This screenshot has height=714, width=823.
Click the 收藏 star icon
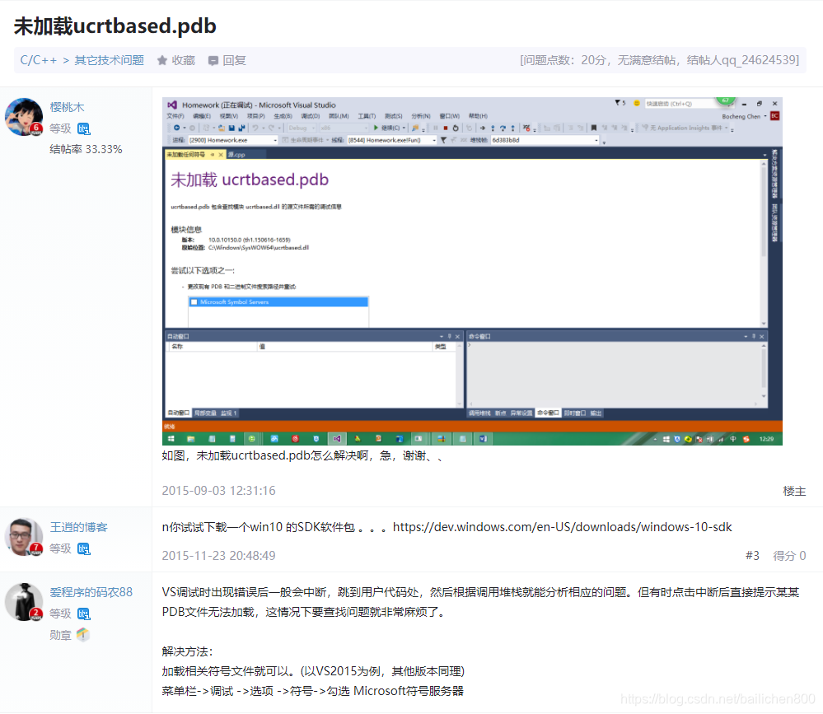pyautogui.click(x=162, y=60)
